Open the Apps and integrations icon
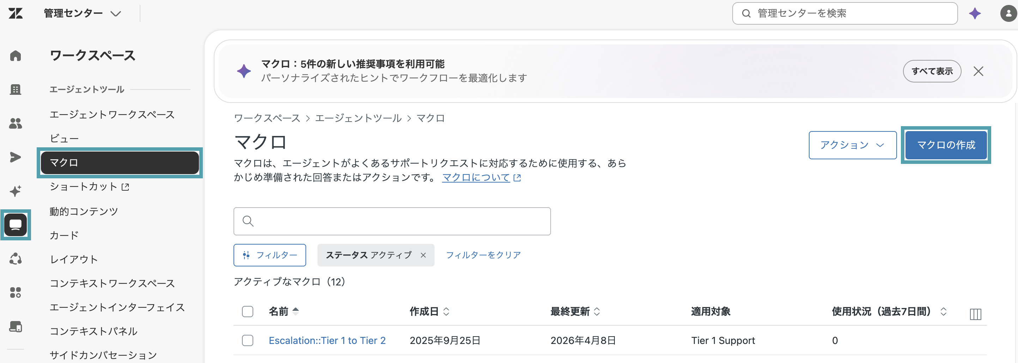Screen dimensions: 1018x363 point(16,293)
